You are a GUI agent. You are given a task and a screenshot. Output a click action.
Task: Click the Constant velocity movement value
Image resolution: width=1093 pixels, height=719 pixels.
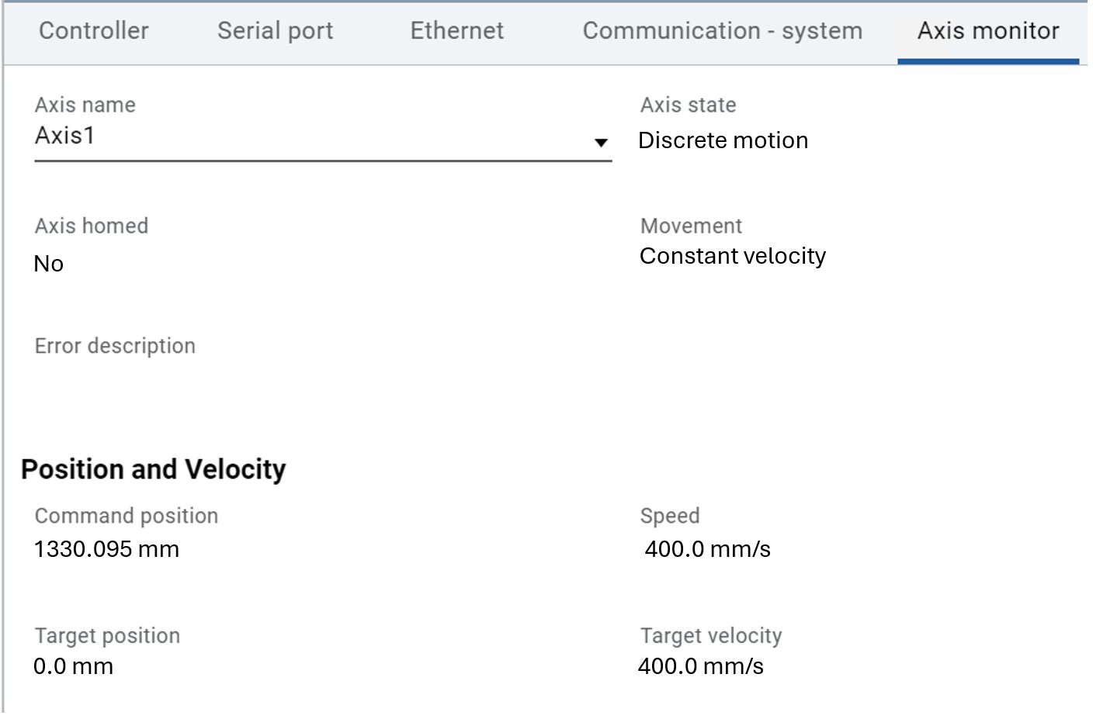tap(732, 256)
